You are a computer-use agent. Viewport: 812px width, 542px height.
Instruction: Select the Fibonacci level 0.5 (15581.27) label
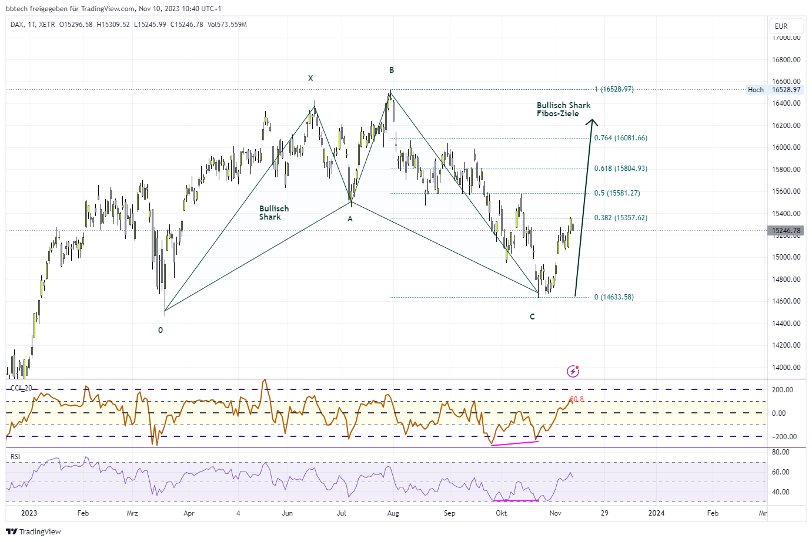click(x=617, y=193)
